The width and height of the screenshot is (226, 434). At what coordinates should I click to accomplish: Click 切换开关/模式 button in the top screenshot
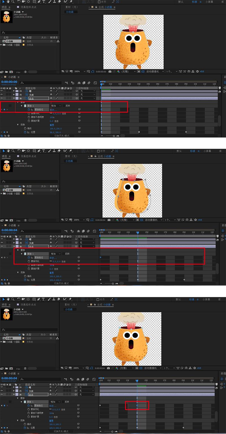pyautogui.click(x=62, y=136)
